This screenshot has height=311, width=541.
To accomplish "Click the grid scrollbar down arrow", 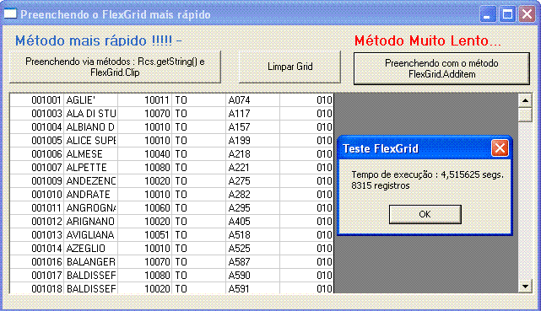I will (x=525, y=287).
